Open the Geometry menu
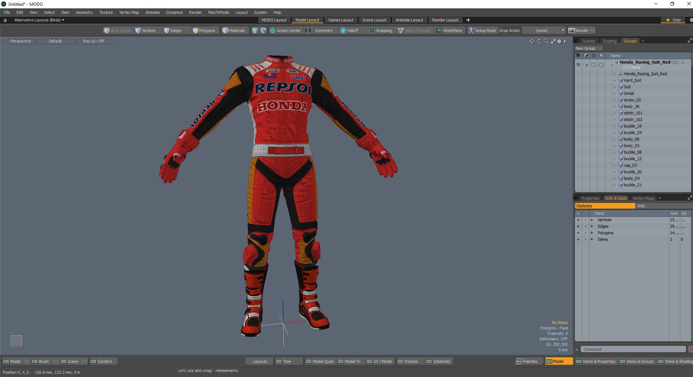 (84, 12)
